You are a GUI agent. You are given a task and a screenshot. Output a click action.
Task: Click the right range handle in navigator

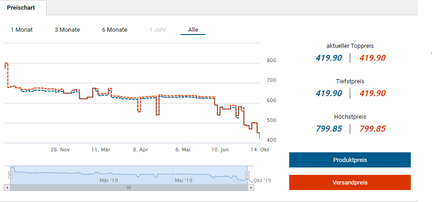248,175
